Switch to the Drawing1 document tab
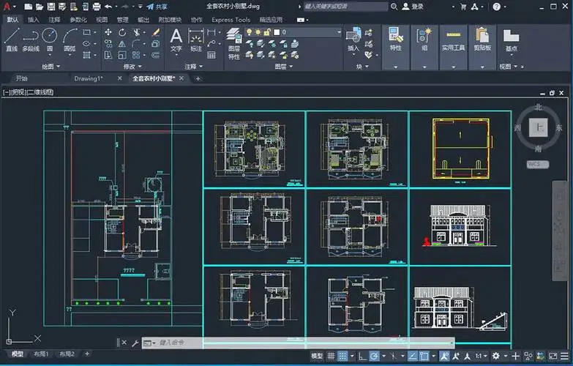This screenshot has width=573, height=366. coord(89,78)
